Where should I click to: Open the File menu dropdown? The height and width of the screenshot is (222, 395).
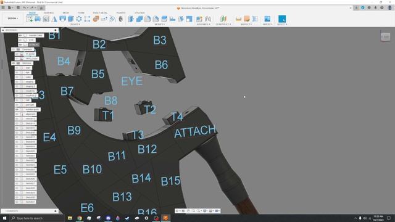click(x=10, y=8)
